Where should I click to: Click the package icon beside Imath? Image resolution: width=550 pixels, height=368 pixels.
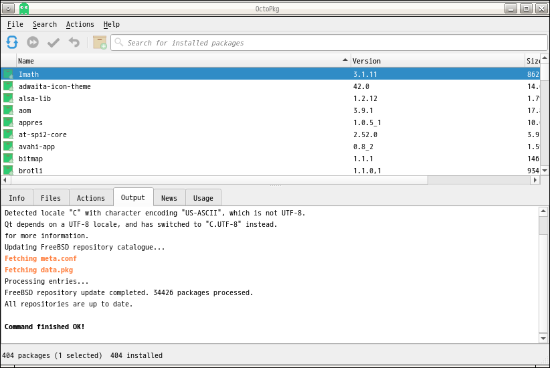click(x=9, y=74)
